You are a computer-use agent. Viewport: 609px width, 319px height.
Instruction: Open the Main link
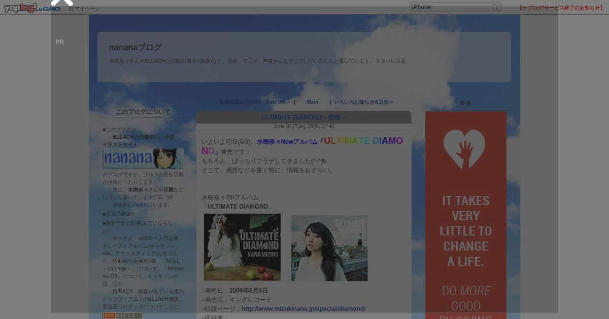[x=312, y=102]
